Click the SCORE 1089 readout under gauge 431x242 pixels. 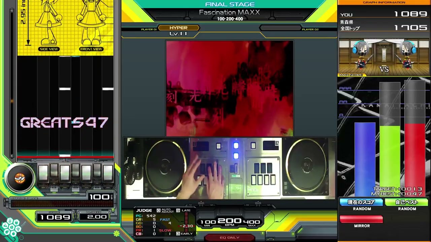[x=55, y=217]
